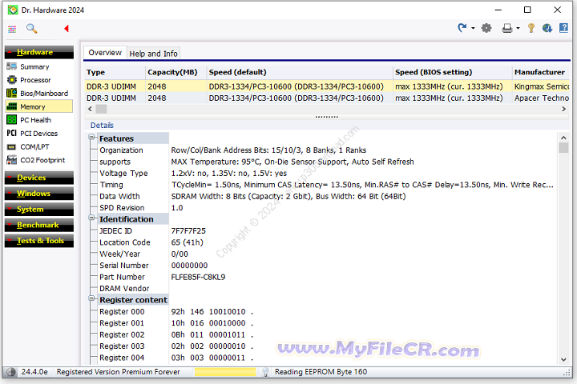Collapse the Register content node
The width and height of the screenshot is (577, 384).
click(x=91, y=298)
